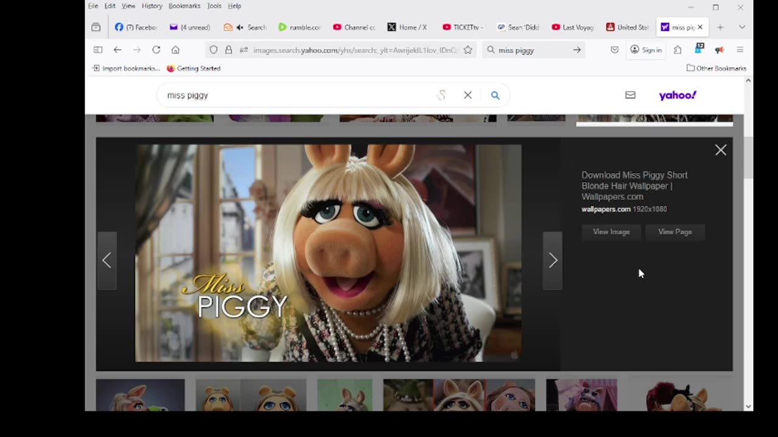Click the images.search.yahoo.com address bar
778x437 pixels.
click(356, 50)
